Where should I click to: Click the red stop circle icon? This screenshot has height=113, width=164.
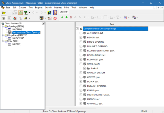pyautogui.click(x=55, y=18)
